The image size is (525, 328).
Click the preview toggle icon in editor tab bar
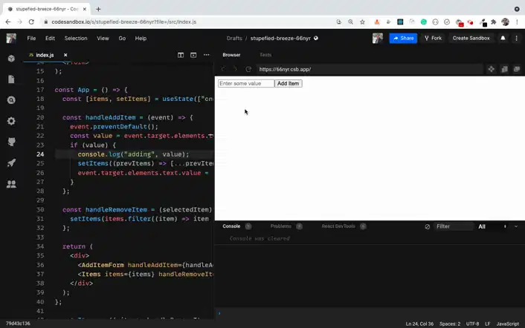coord(193,55)
